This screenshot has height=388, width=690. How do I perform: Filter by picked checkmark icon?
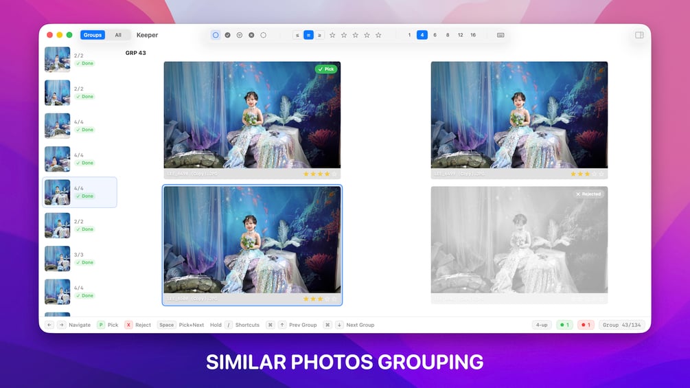[x=227, y=35]
